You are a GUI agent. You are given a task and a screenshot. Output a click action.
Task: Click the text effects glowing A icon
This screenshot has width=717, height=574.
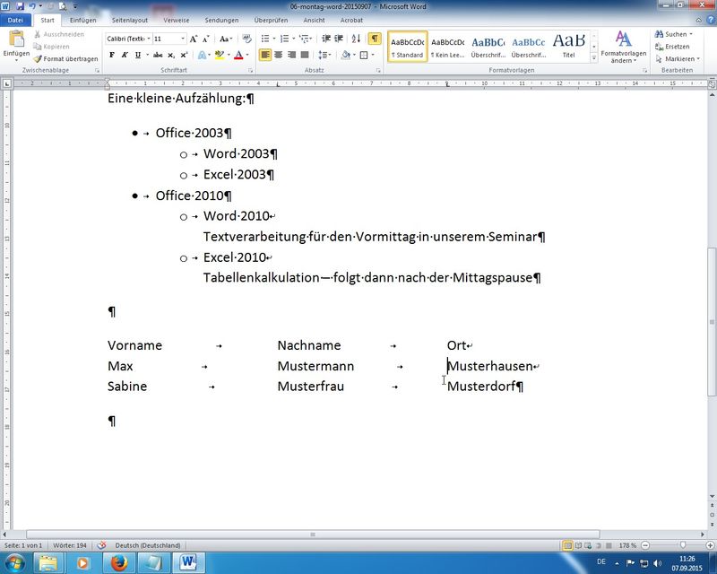pyautogui.click(x=202, y=55)
